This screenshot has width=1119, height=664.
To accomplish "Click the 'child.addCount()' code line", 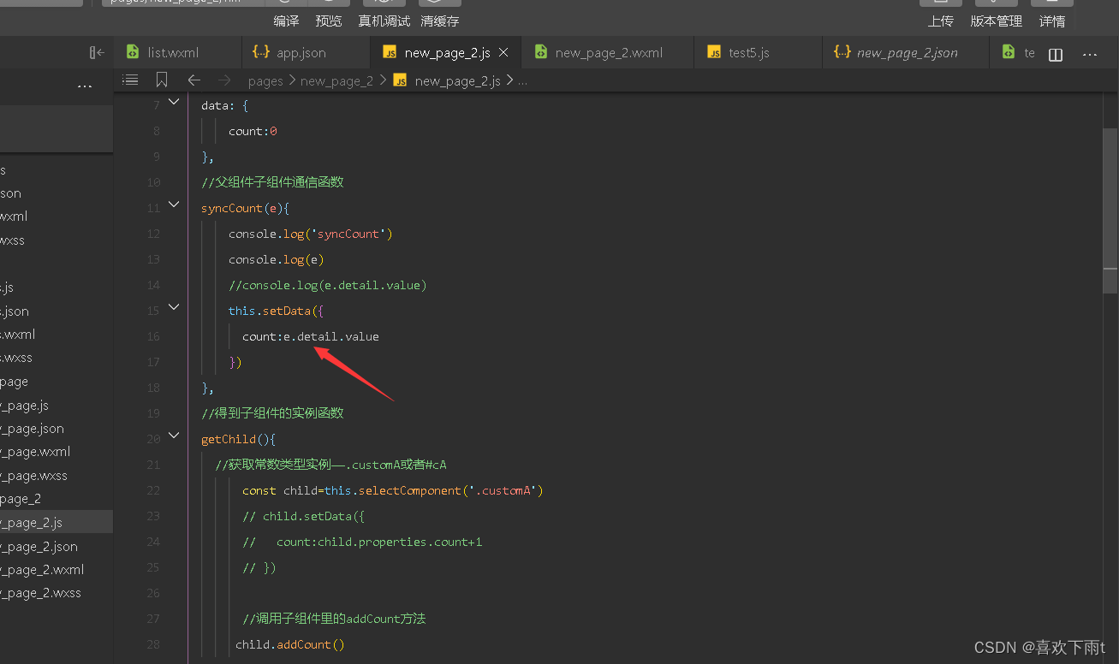I will (x=290, y=644).
